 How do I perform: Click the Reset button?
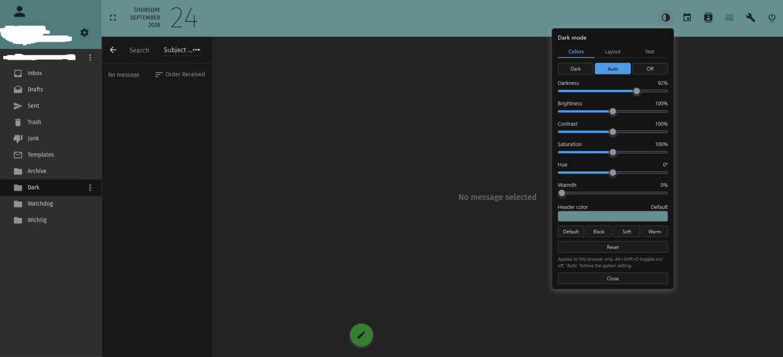tap(613, 247)
